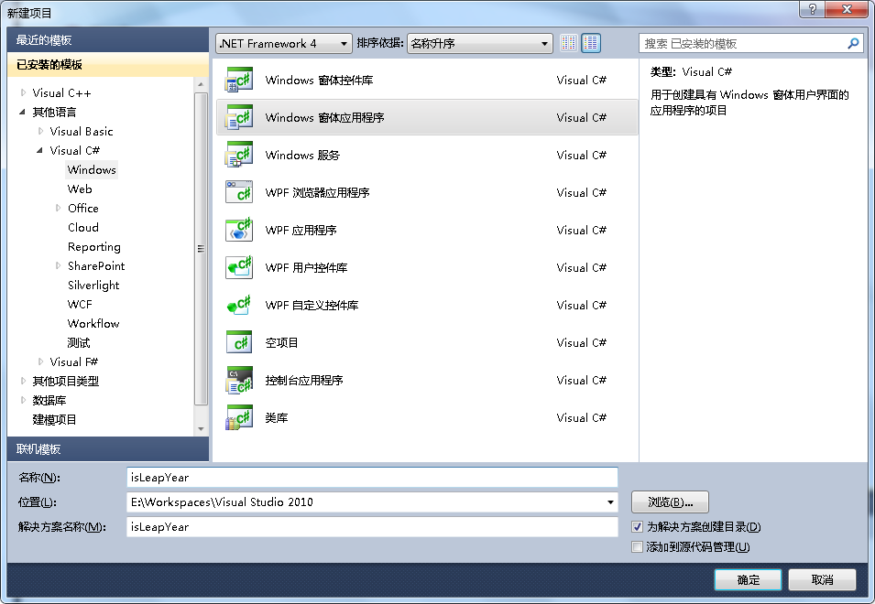Pick the WPF 应用程序 template icon
This screenshot has width=875, height=604.
pos(239,230)
